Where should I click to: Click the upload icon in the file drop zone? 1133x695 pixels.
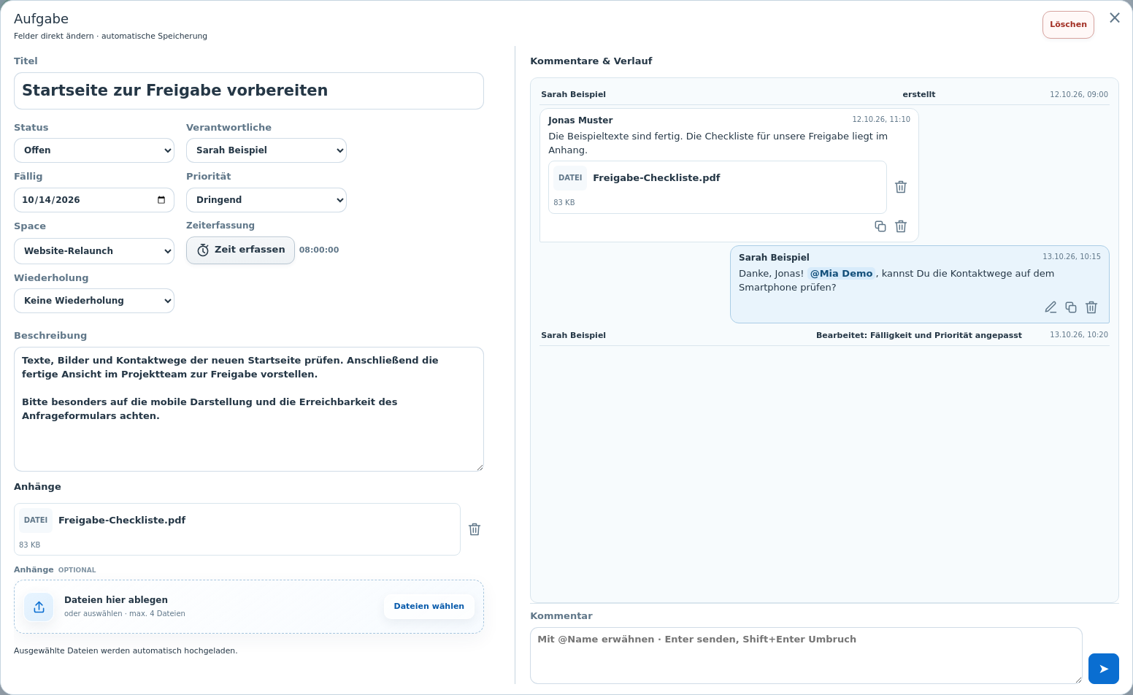[x=39, y=607]
